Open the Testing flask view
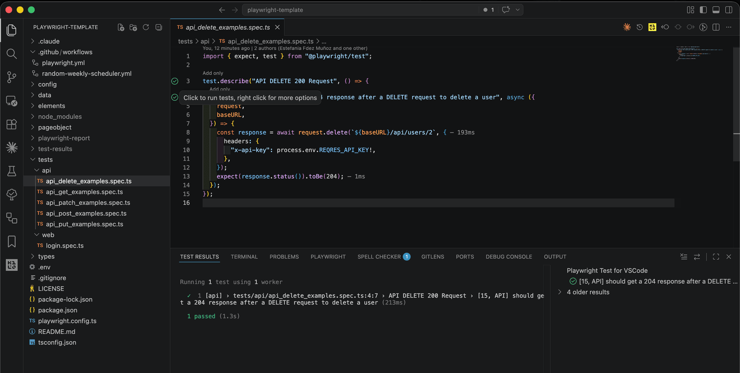740x373 pixels. [12, 171]
